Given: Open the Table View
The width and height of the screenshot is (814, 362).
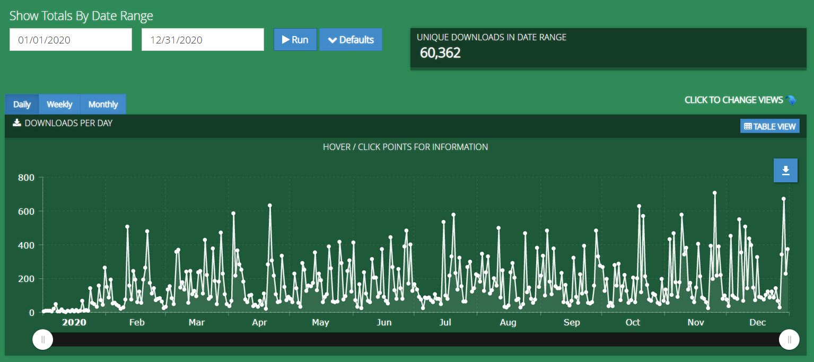Looking at the screenshot, I should coord(769,126).
